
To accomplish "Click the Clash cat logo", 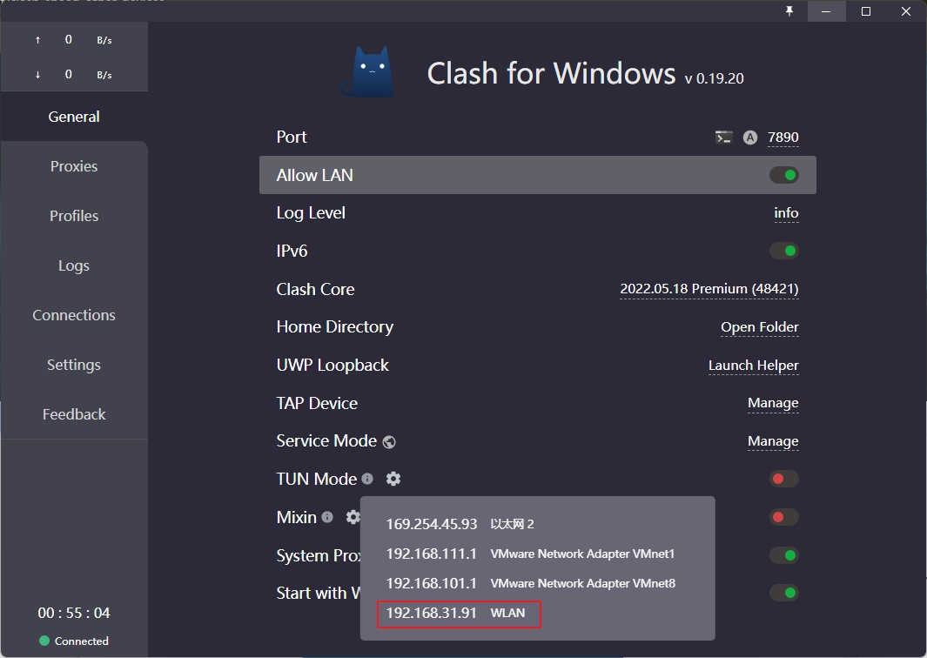I will [x=367, y=72].
